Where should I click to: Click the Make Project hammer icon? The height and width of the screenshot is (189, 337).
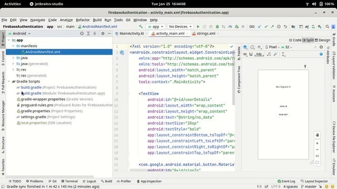point(141,27)
